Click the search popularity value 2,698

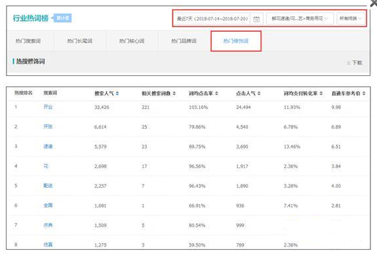point(101,166)
